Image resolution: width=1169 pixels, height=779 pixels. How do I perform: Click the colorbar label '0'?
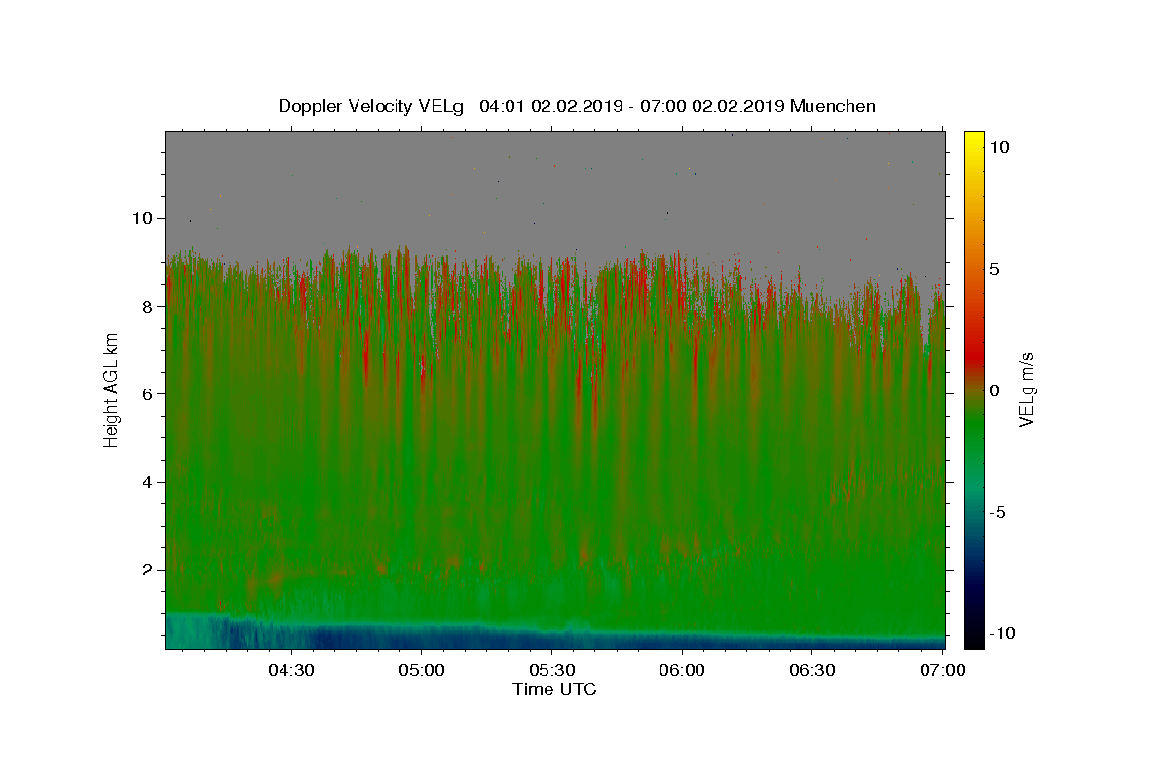(x=993, y=390)
